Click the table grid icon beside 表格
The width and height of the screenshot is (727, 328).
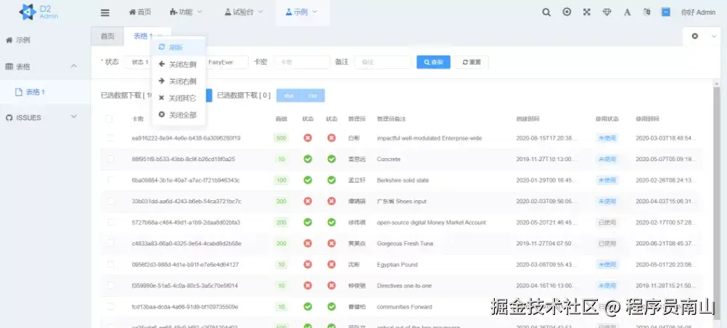(9, 67)
